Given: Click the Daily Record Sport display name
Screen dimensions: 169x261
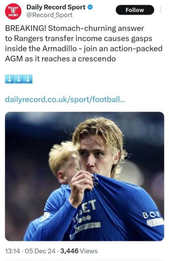Looking at the screenshot, I should point(56,7).
